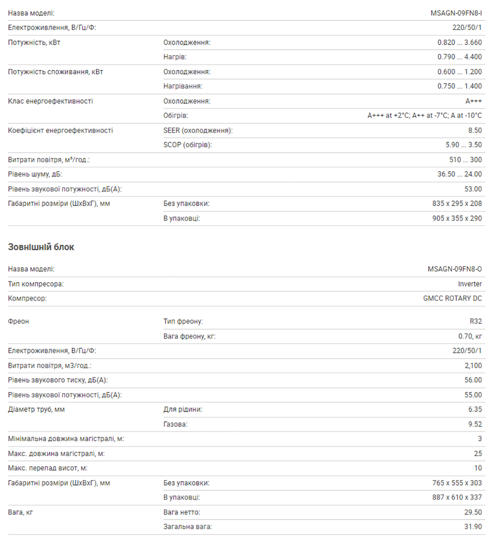Select the net weight value 29.50
The image size is (494, 540).
(x=473, y=512)
